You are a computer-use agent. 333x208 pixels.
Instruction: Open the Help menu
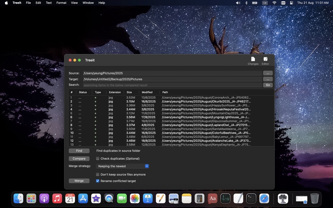coord(102,3)
